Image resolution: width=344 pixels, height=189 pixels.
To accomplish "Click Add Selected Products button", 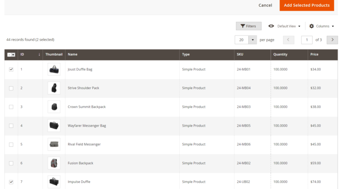I will coord(307,5).
